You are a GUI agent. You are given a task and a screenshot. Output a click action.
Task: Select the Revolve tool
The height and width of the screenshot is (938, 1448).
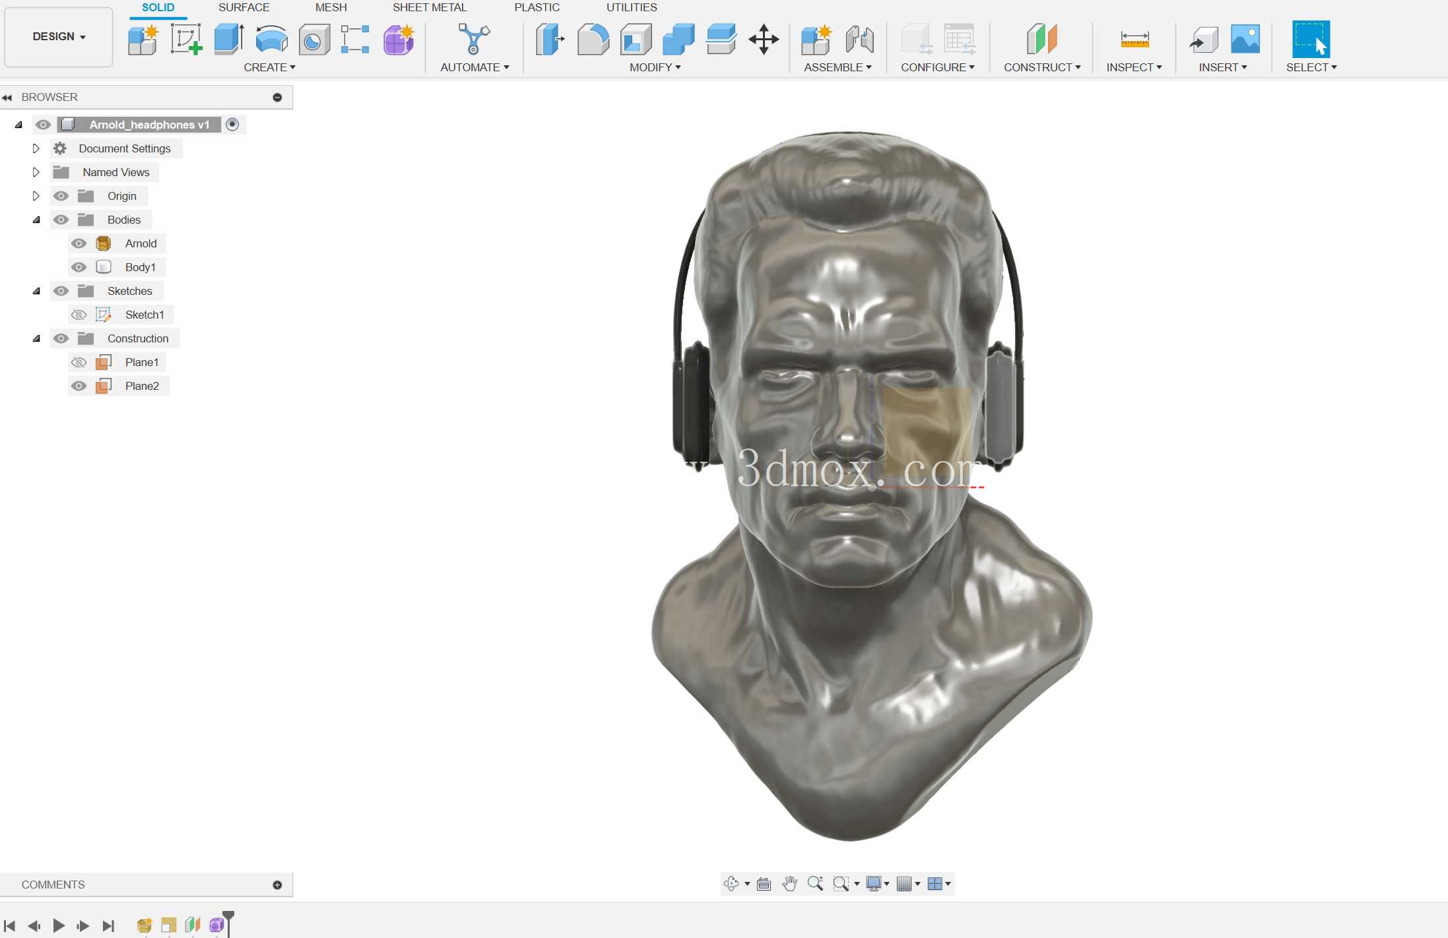click(272, 40)
